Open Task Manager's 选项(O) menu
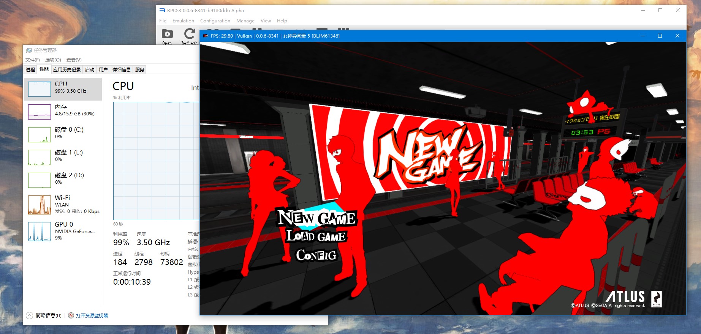The width and height of the screenshot is (701, 334). pyautogui.click(x=53, y=60)
